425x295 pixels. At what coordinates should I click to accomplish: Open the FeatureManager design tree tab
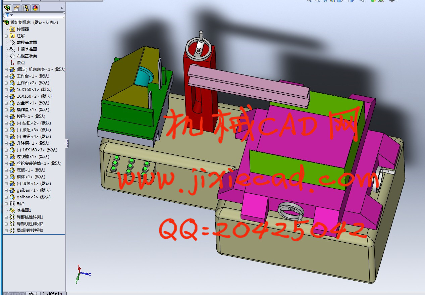pyautogui.click(x=7, y=8)
